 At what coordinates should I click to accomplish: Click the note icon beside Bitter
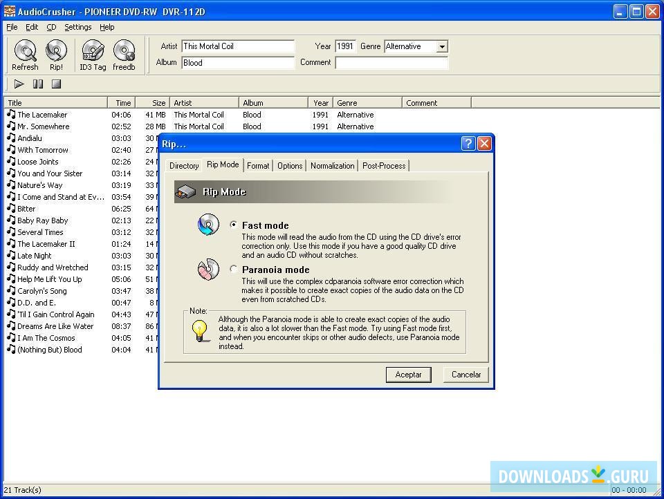[x=12, y=208]
